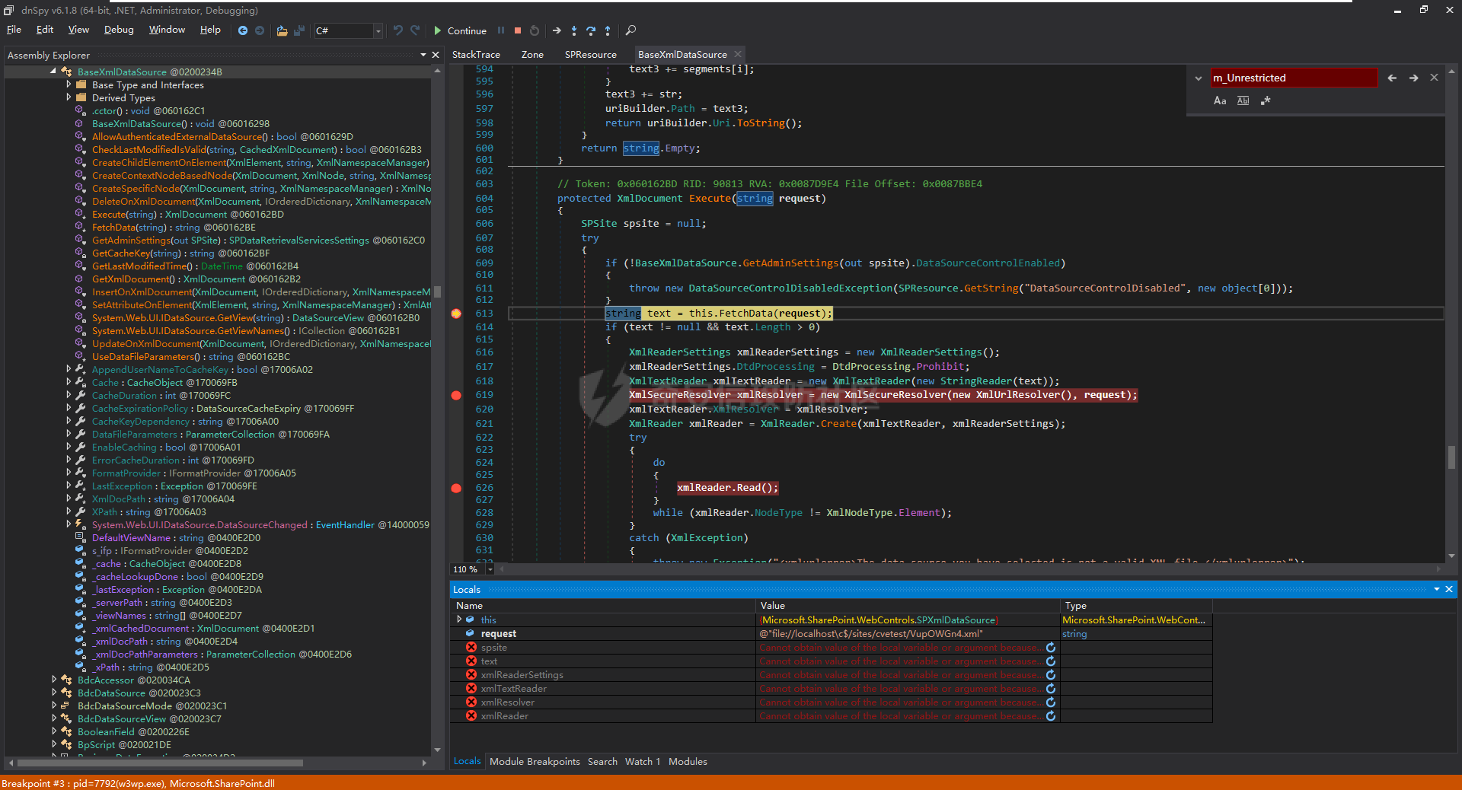Screen dimensions: 1462x790
Task: Expand the Derived Types node
Action: pos(69,97)
